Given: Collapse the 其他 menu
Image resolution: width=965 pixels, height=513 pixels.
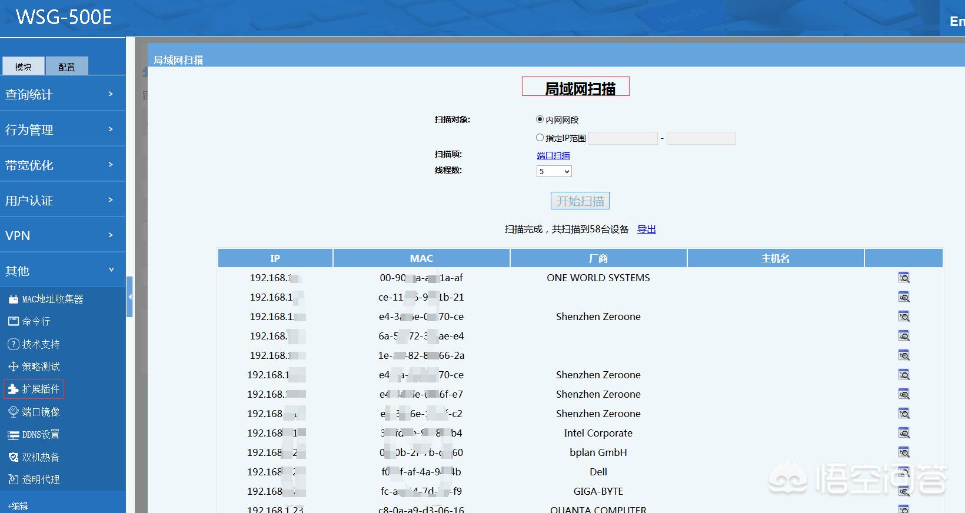Looking at the screenshot, I should (x=62, y=271).
